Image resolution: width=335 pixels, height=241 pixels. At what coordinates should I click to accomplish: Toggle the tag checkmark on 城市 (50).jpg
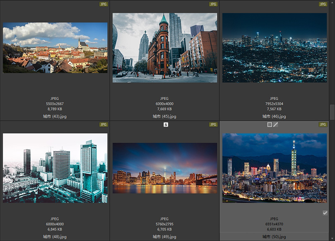click(325, 213)
